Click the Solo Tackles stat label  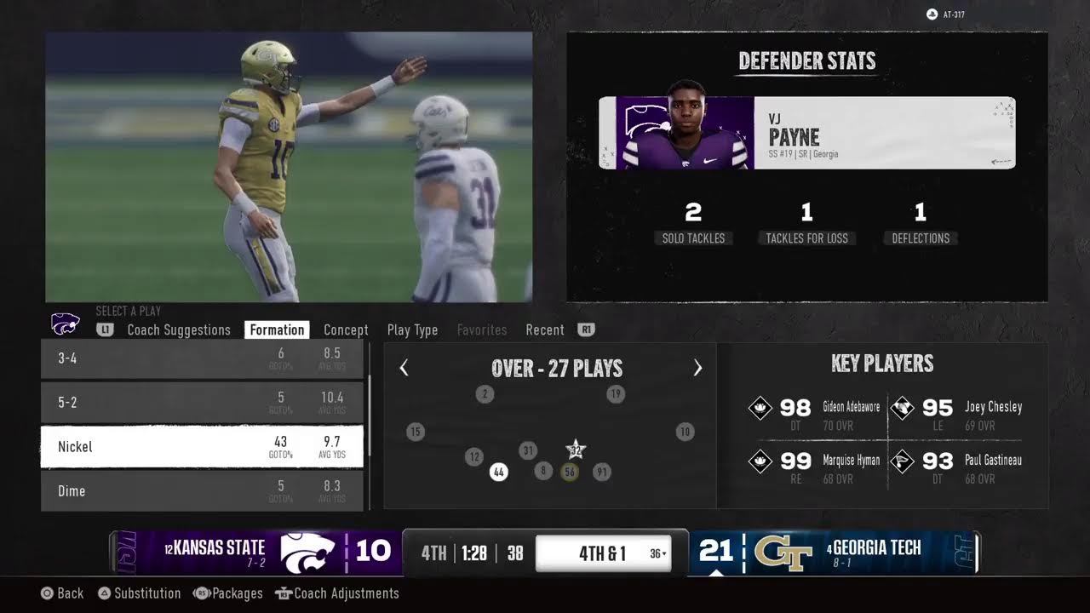693,238
